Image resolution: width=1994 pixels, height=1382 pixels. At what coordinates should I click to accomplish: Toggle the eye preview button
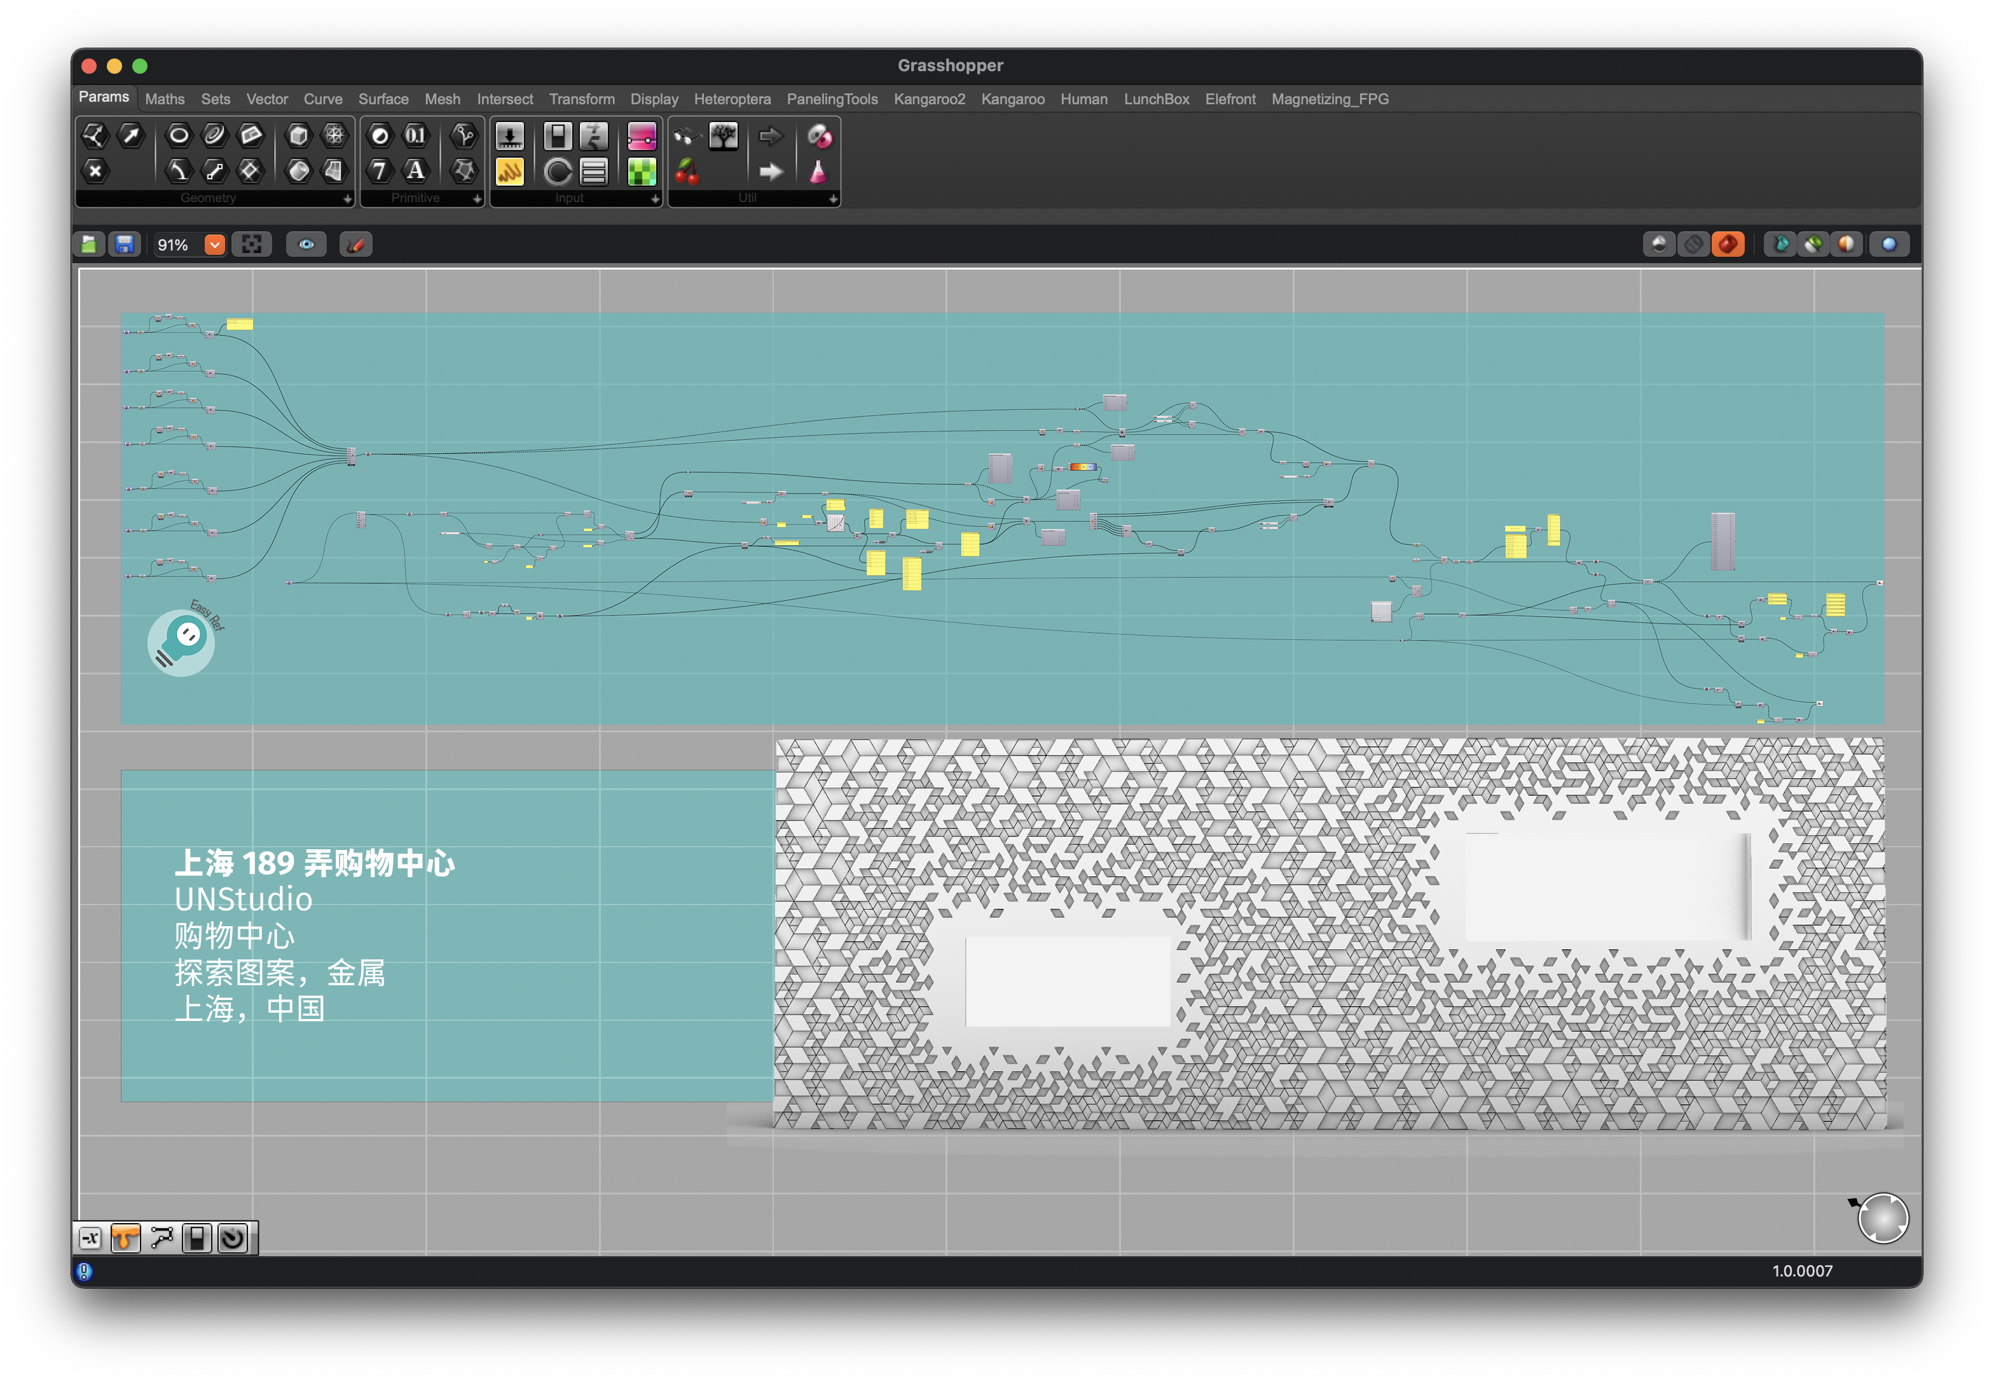point(306,245)
